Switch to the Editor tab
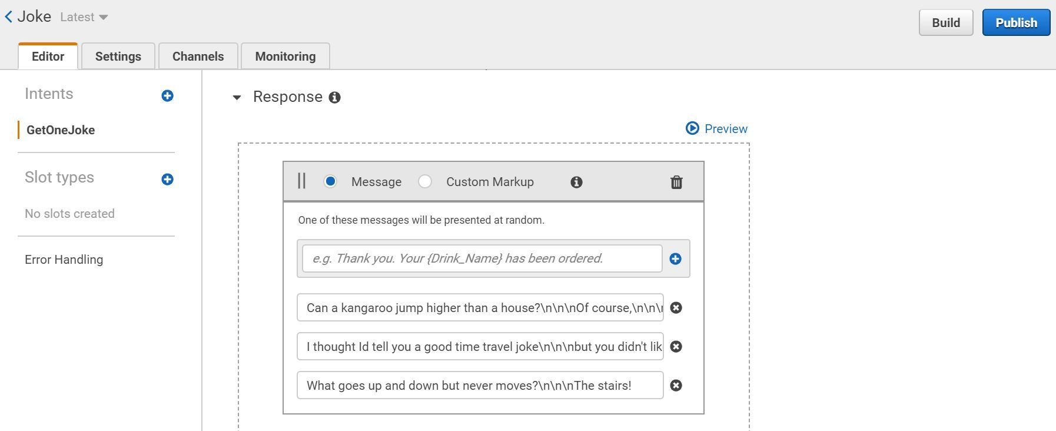The width and height of the screenshot is (1056, 431). point(48,56)
